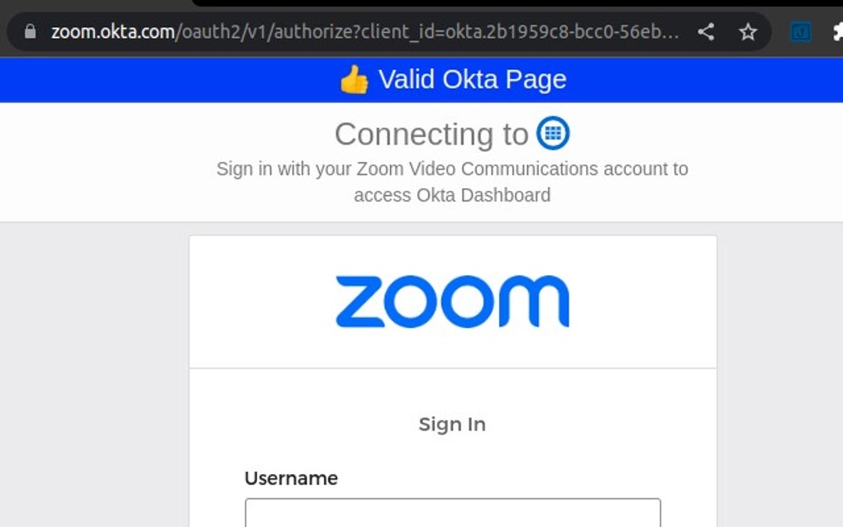843x527 pixels.
Task: Click the share page icon
Action: click(706, 32)
